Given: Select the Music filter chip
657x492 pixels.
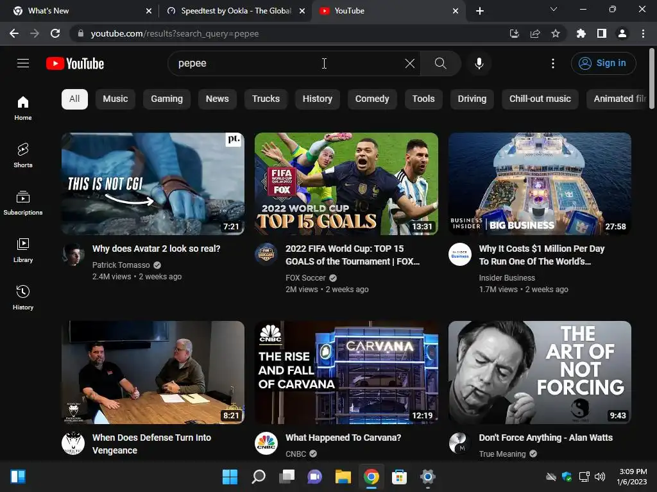Looking at the screenshot, I should (115, 99).
